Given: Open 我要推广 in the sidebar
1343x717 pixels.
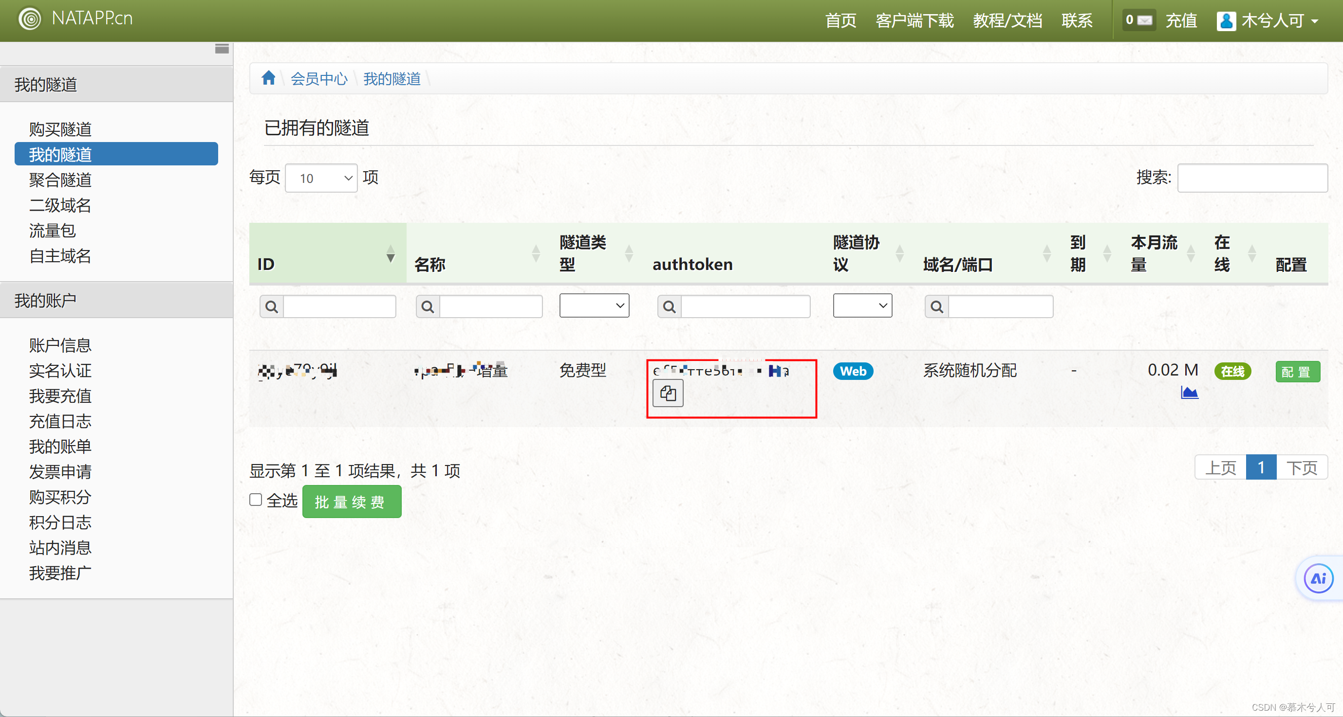Looking at the screenshot, I should click(x=60, y=573).
